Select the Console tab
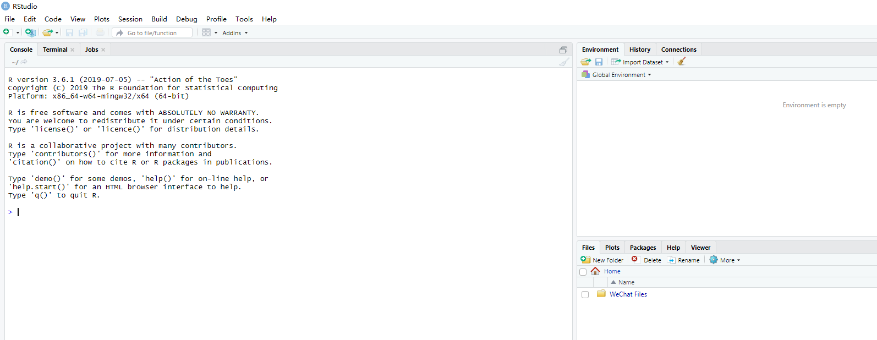 point(21,50)
